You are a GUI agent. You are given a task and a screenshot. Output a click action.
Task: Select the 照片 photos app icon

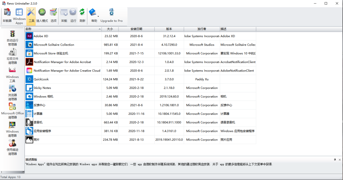(29, 140)
